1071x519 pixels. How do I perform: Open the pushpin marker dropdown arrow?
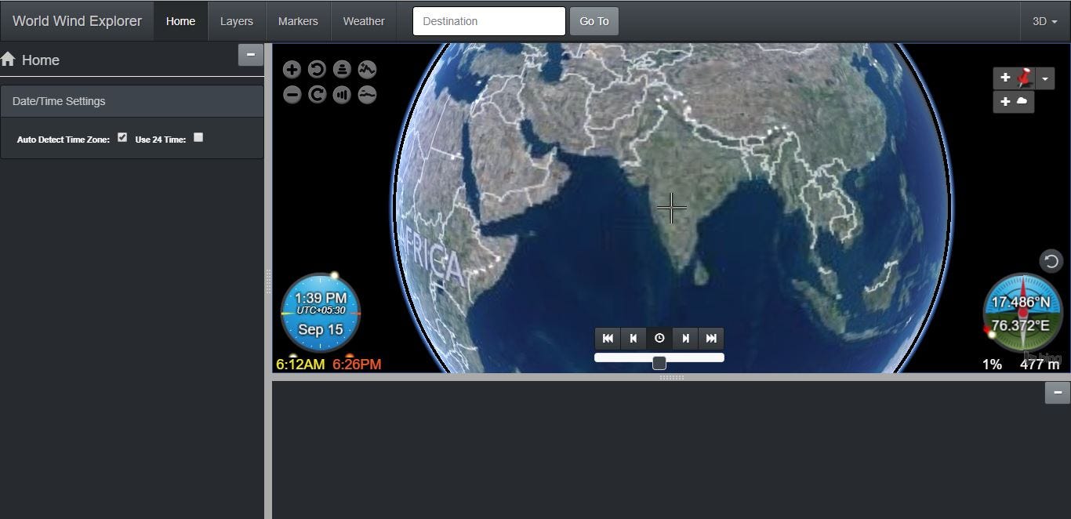click(x=1044, y=78)
